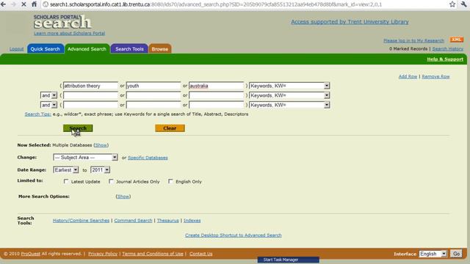Screen dimensions: 470x264
Task: Check the English Only option
Action: tap(170, 181)
